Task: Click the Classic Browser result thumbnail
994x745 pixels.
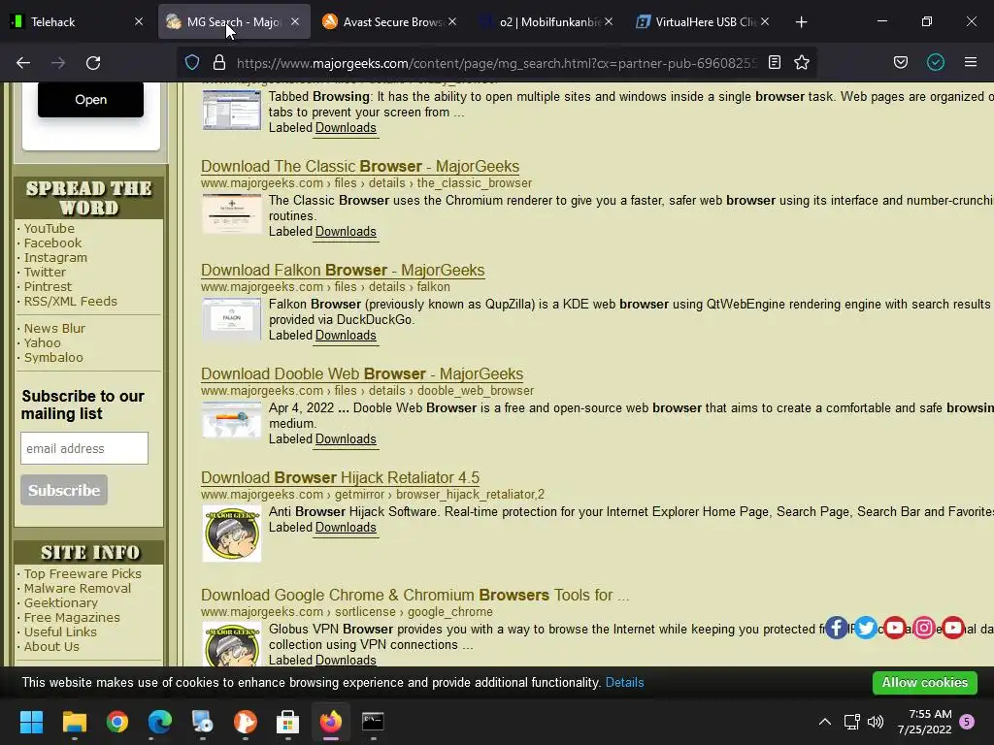Action: pyautogui.click(x=231, y=214)
